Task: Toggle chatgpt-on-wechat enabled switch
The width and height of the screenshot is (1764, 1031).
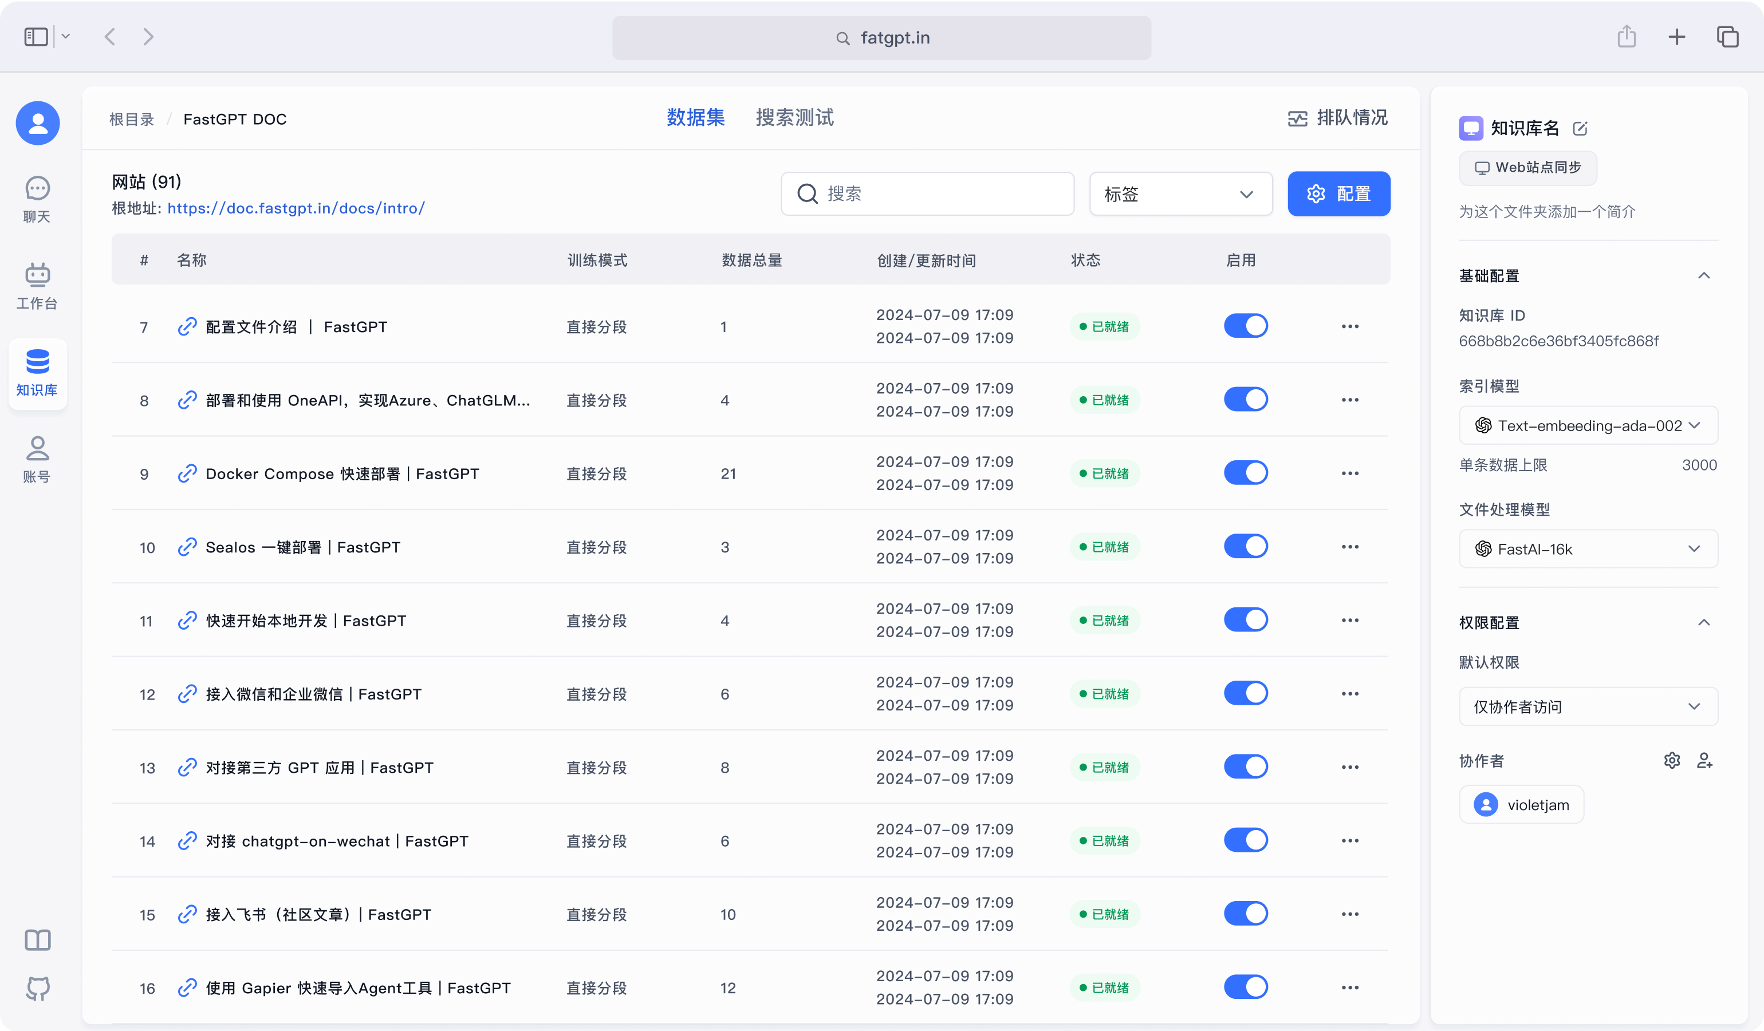Action: coord(1246,840)
